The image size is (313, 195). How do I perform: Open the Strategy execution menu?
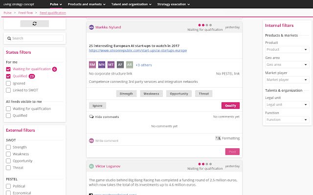tap(173, 4)
